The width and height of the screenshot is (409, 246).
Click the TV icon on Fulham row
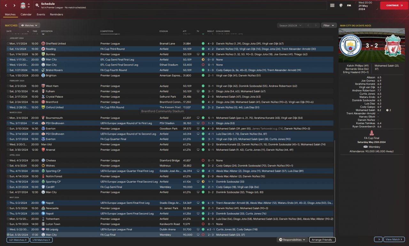(198, 91)
